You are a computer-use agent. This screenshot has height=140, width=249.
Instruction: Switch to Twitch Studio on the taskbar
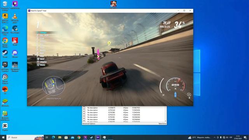[x=85, y=137]
